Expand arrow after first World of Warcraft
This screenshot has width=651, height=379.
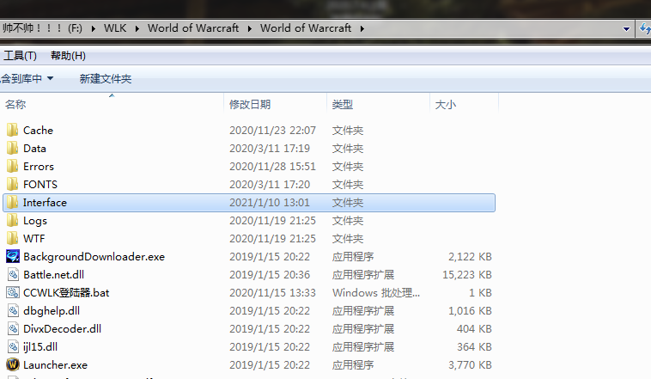[250, 28]
